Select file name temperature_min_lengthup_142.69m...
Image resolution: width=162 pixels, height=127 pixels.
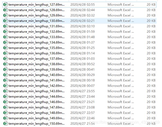point(36,86)
